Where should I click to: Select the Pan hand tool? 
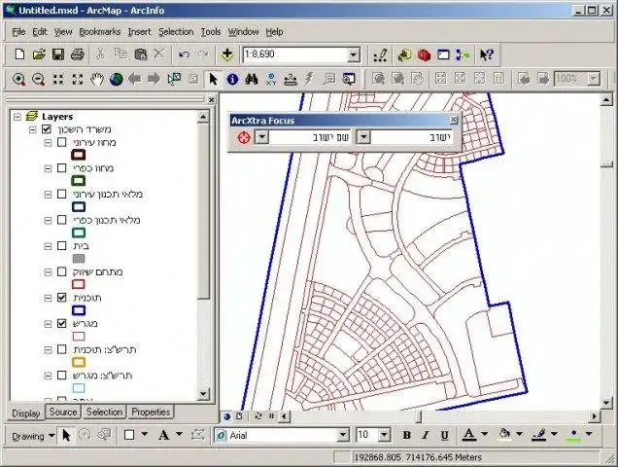[96, 79]
